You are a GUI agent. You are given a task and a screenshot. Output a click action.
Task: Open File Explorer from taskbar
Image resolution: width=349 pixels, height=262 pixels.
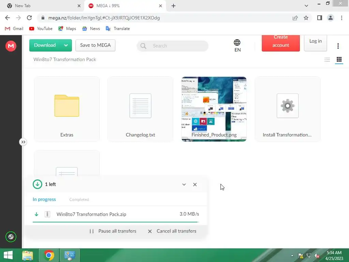[28, 255]
